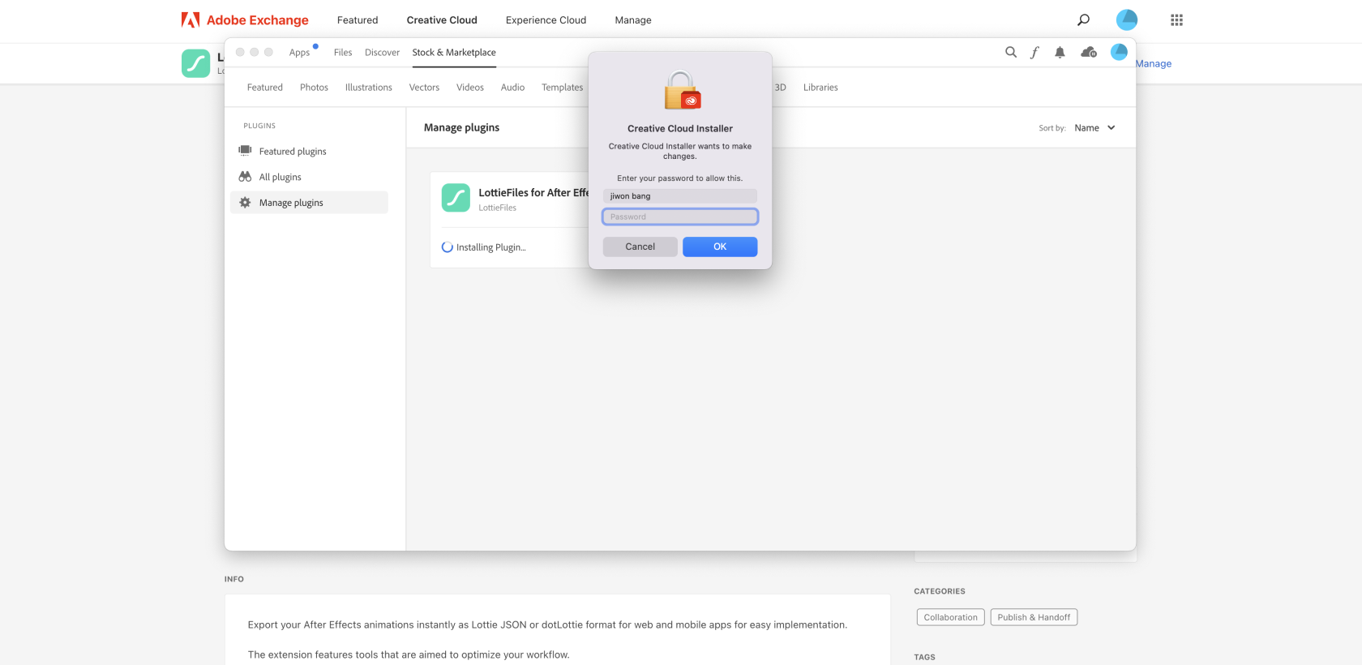Click the LottieFiles publisher name
The width and height of the screenshot is (1362, 665).
tap(498, 208)
